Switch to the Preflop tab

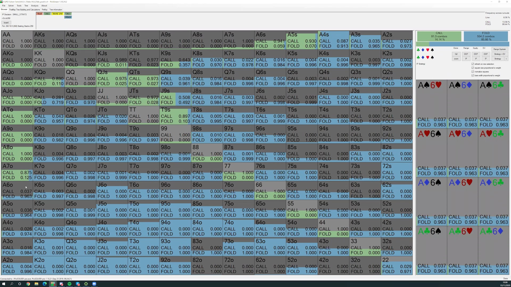point(44,10)
